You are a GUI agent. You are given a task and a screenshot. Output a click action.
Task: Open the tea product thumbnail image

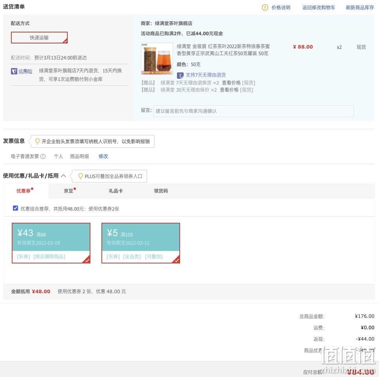coord(157,58)
